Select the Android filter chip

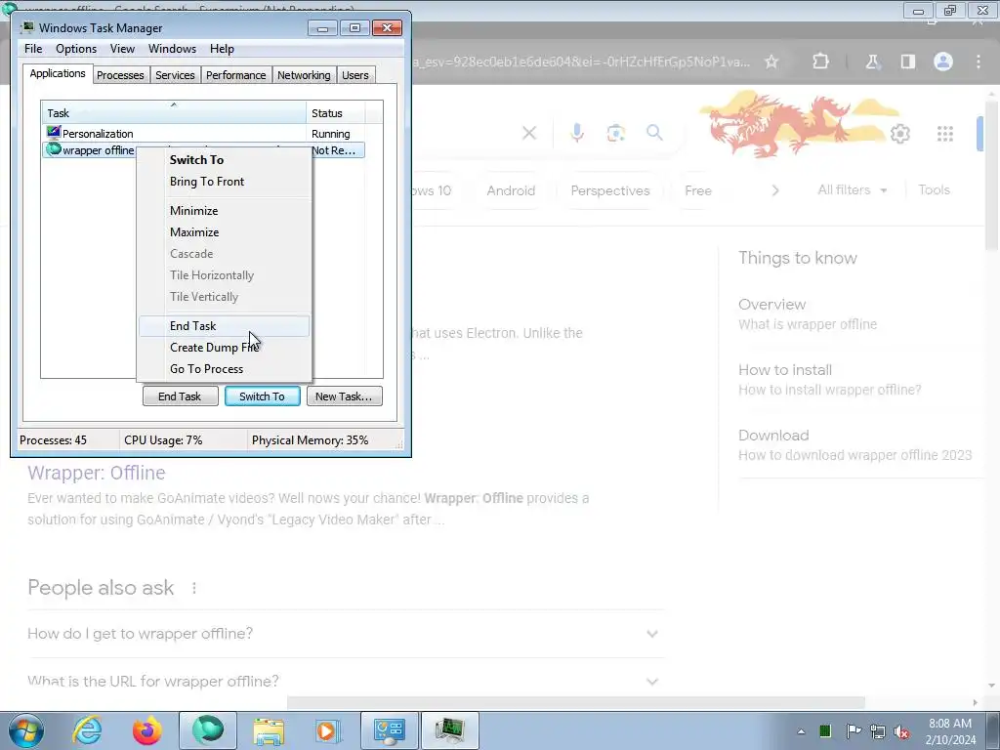511,190
